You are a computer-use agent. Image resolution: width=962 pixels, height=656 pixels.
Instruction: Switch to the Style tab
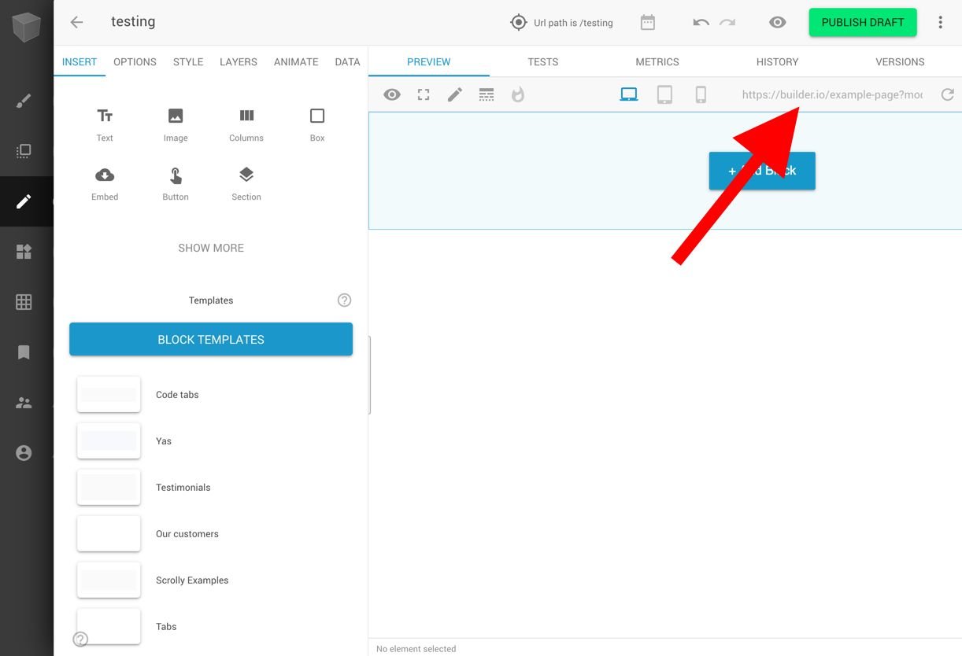(188, 62)
